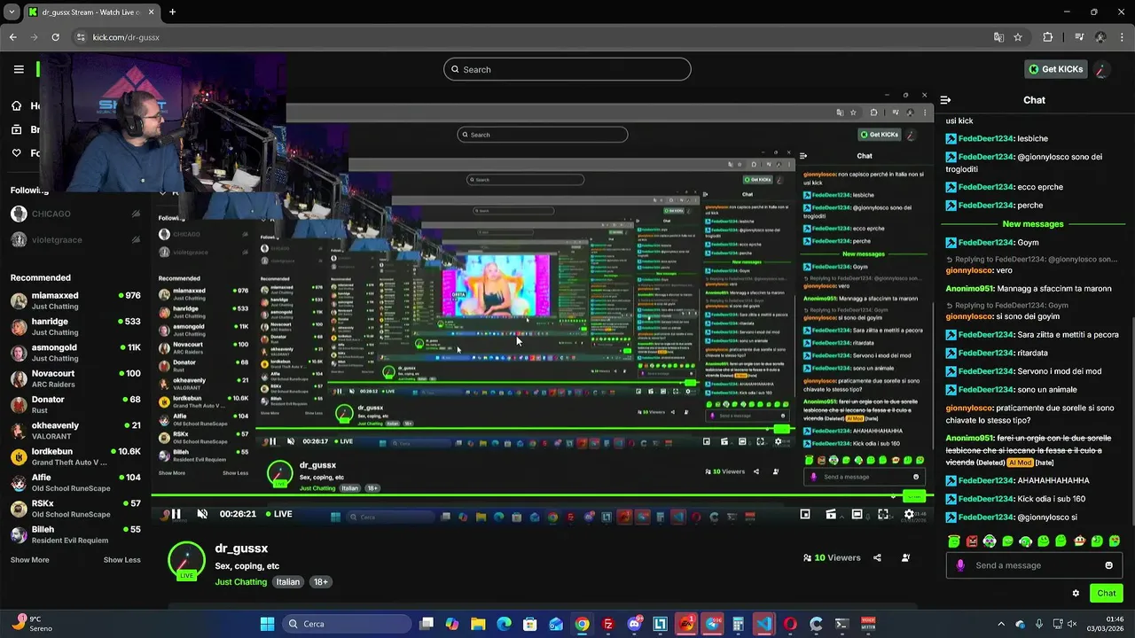The height and width of the screenshot is (638, 1135).
Task: Open File Explorer from the taskbar
Action: (x=478, y=624)
